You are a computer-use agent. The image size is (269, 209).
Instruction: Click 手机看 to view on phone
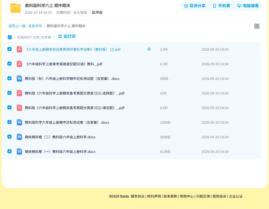tap(221, 6)
